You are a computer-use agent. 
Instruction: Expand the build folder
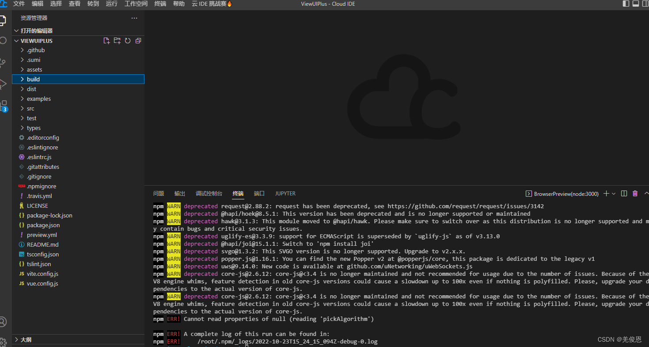click(x=78, y=80)
